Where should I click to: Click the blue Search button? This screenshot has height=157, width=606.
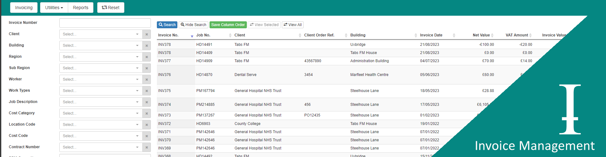167,25
